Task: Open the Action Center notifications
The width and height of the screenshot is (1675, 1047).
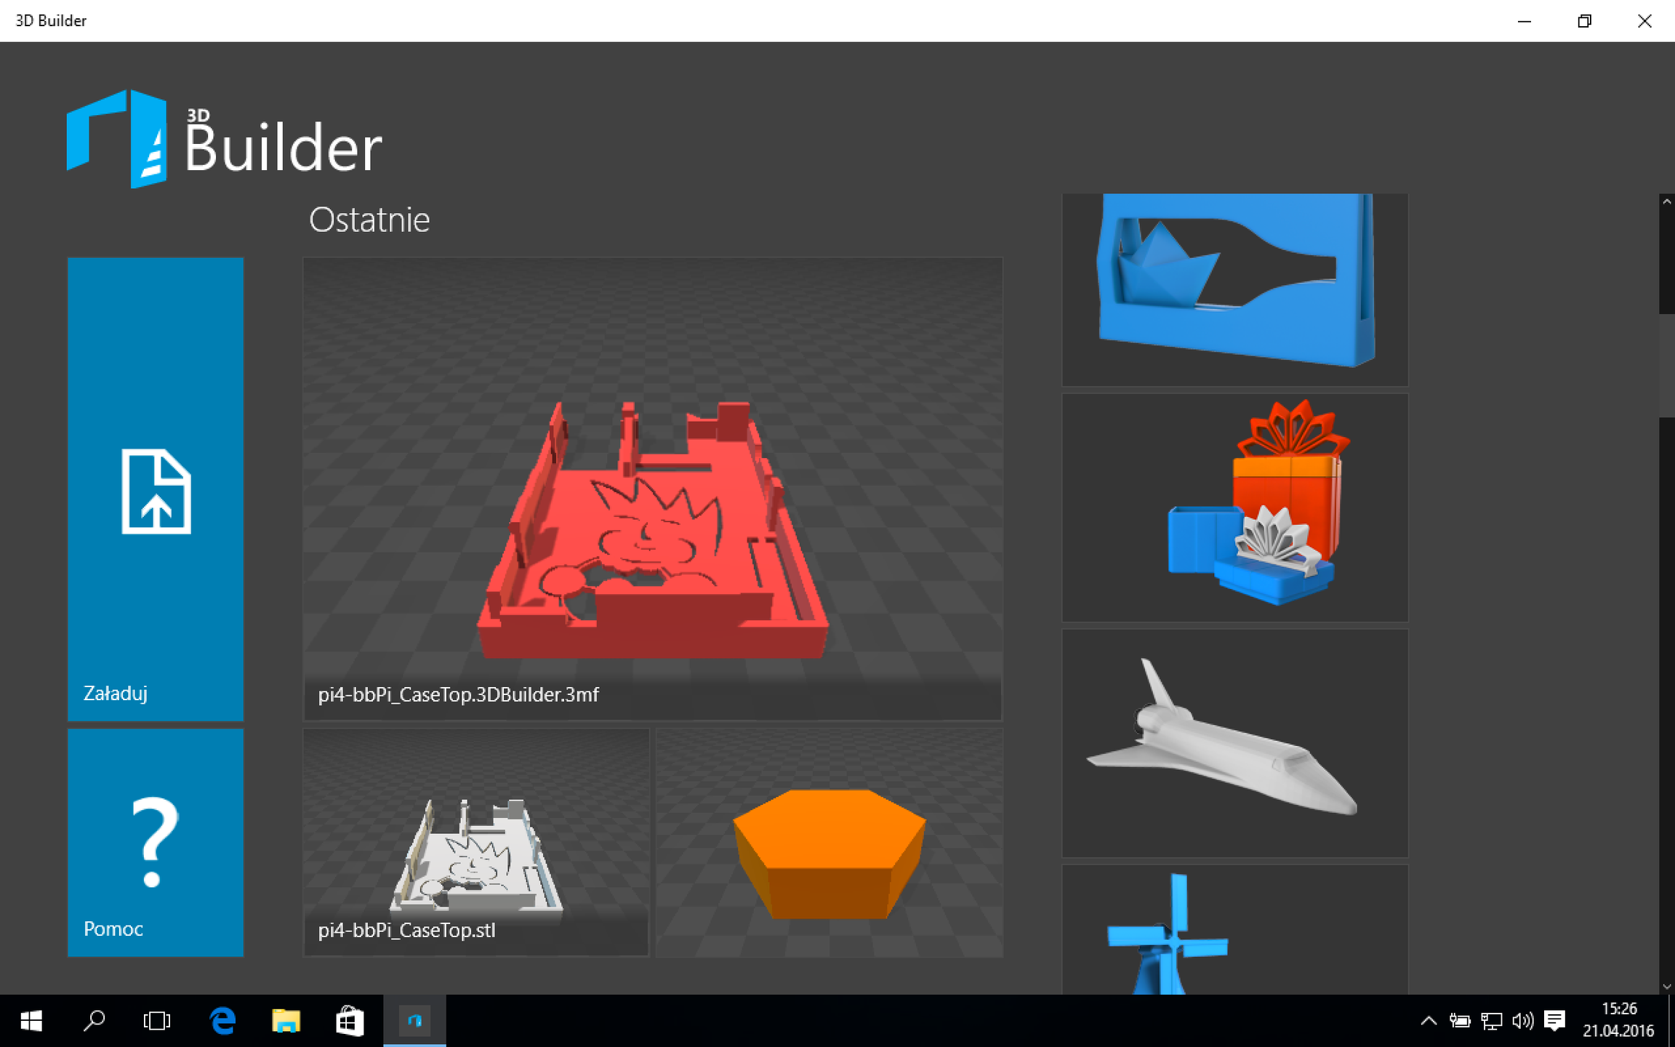Action: [1554, 1021]
